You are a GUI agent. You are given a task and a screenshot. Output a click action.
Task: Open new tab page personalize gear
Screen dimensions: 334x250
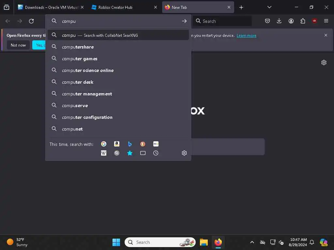click(x=324, y=62)
